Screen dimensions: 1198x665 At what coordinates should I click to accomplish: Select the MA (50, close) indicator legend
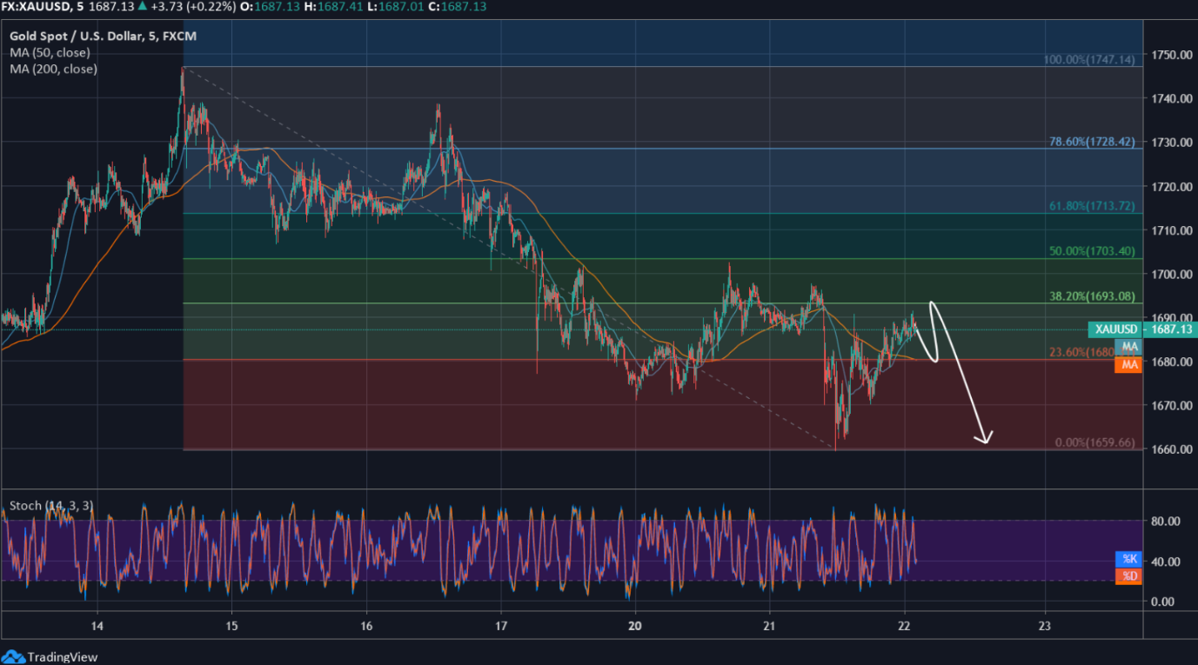click(x=50, y=53)
